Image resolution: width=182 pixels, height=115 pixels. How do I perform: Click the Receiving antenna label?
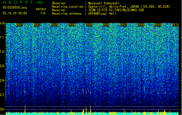[x=67, y=14]
